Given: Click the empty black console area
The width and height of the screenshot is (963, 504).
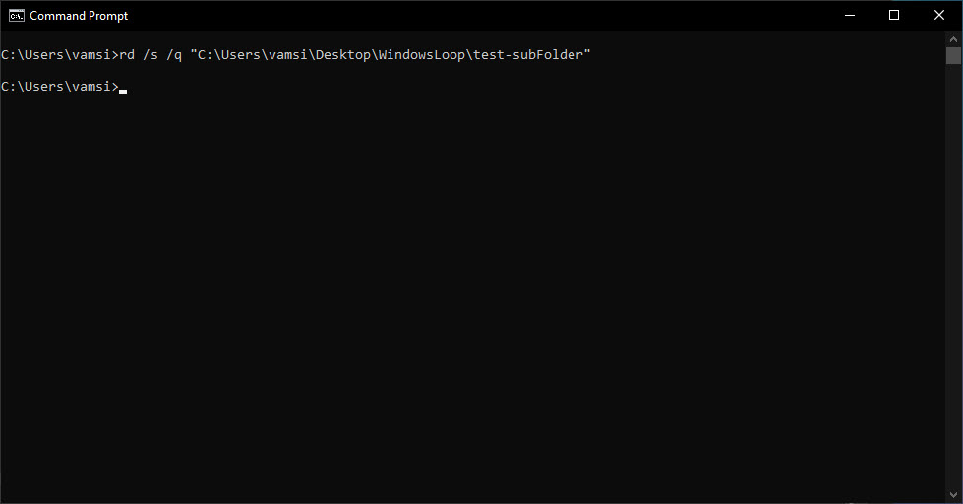Looking at the screenshot, I should [473, 295].
